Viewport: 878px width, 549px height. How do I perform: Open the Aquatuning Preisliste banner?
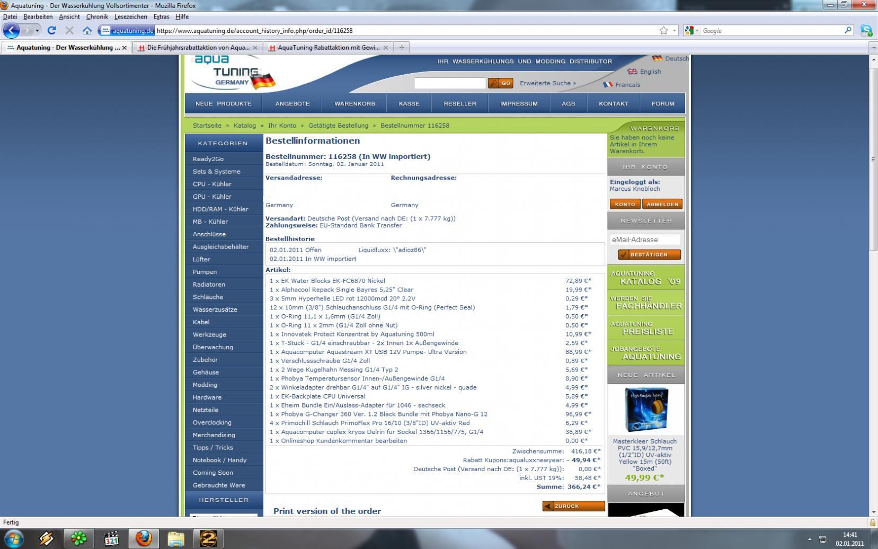pos(646,328)
